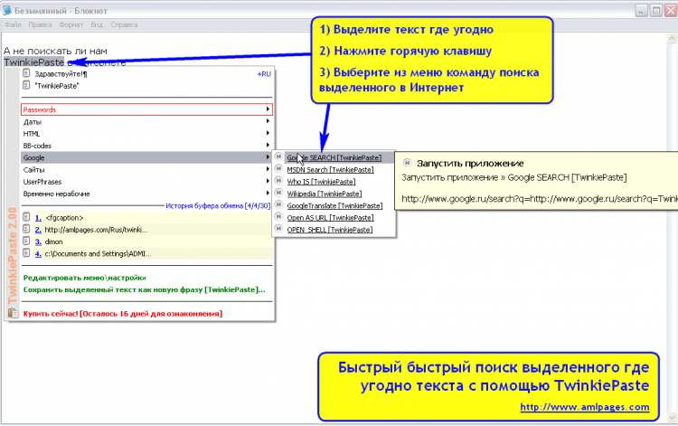Select MSDN Search [TwinkiePaste] command
The width and height of the screenshot is (678, 426).
[x=330, y=169]
